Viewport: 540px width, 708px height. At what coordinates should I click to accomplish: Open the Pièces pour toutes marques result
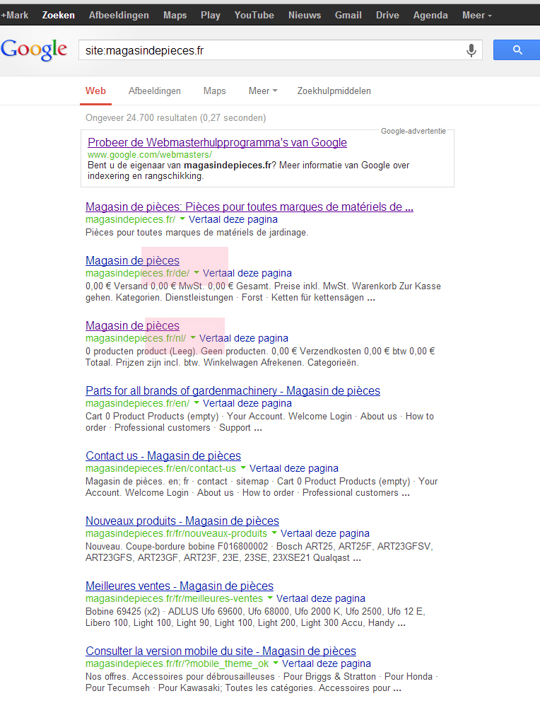(250, 207)
